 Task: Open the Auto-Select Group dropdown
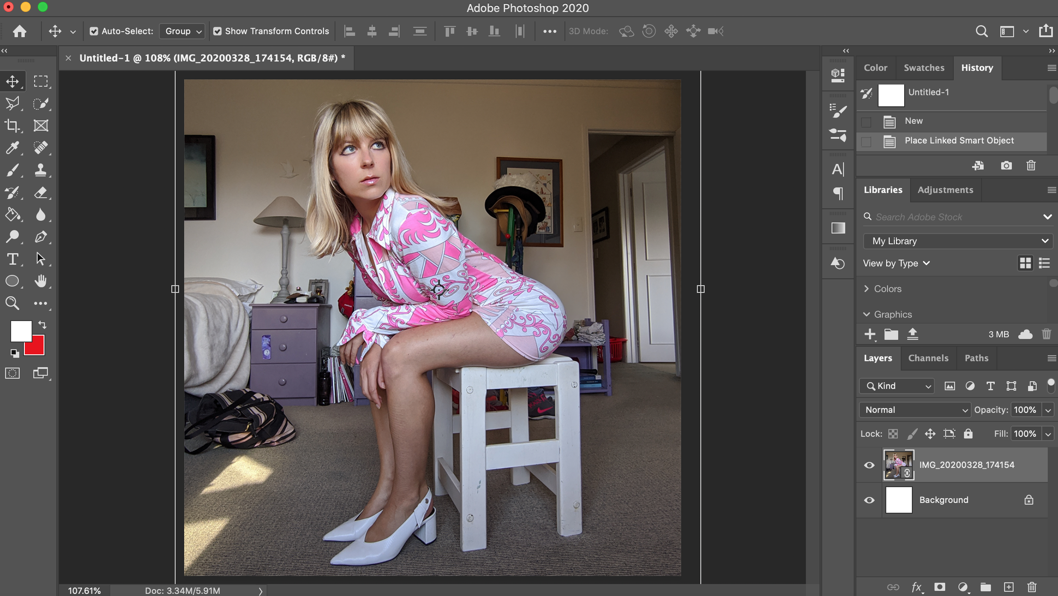(x=182, y=31)
